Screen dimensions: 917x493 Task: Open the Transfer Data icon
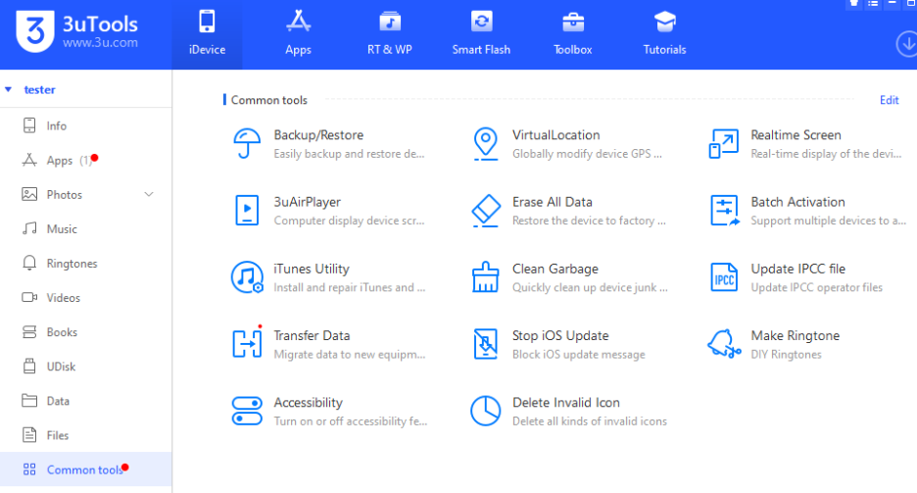[247, 344]
